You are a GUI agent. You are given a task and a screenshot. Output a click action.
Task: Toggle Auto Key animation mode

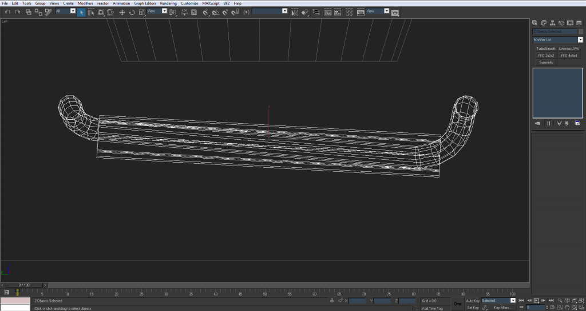click(x=472, y=300)
